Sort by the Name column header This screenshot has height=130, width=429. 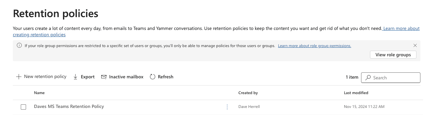[x=39, y=93]
